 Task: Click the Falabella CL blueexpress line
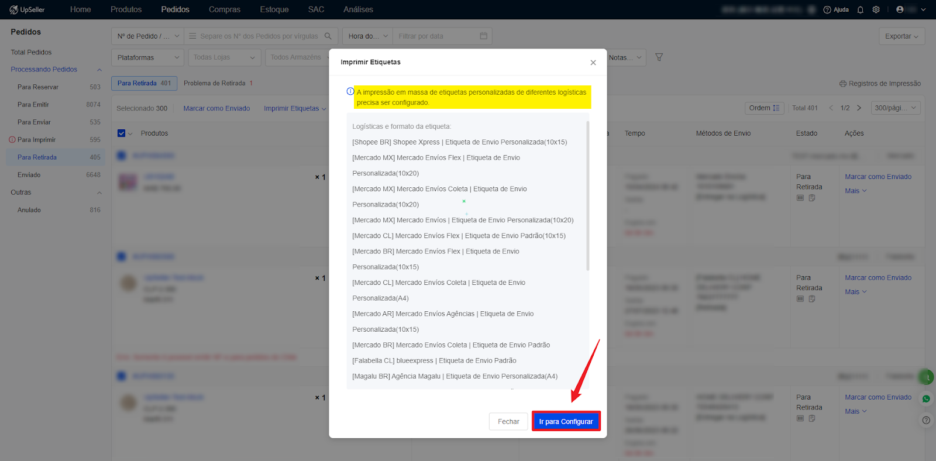tap(434, 361)
